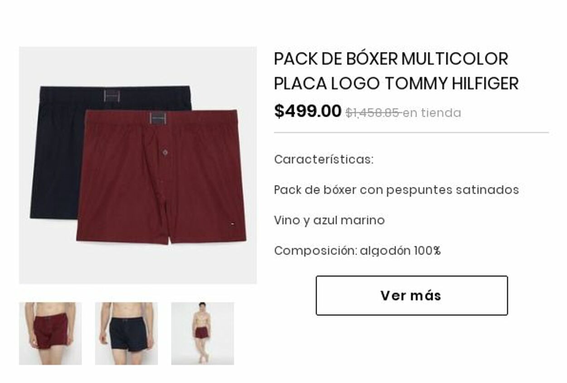Click the "PACK DE BÓXER MULTICOLOR" title line
The height and width of the screenshot is (383, 567).
pos(391,59)
